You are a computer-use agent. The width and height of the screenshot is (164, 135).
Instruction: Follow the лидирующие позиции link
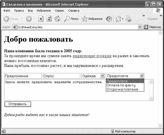(92, 56)
